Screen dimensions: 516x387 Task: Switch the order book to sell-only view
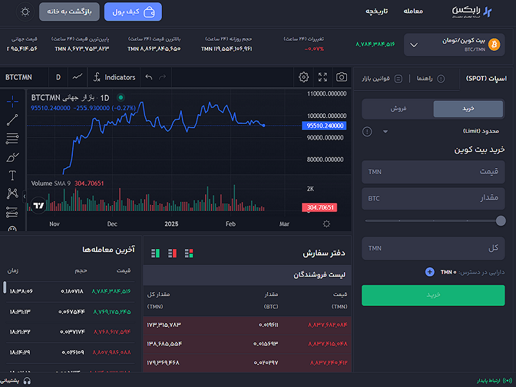coord(172,253)
